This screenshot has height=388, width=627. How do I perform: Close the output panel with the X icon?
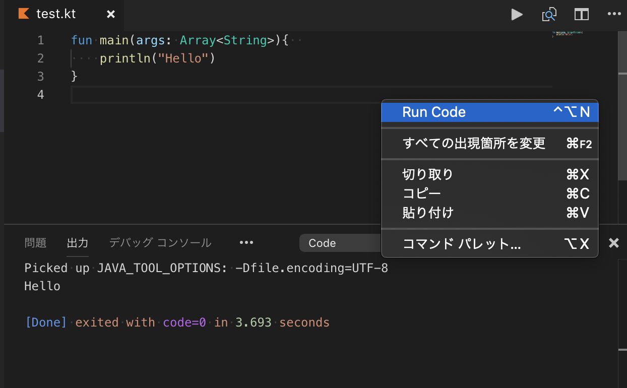(613, 243)
